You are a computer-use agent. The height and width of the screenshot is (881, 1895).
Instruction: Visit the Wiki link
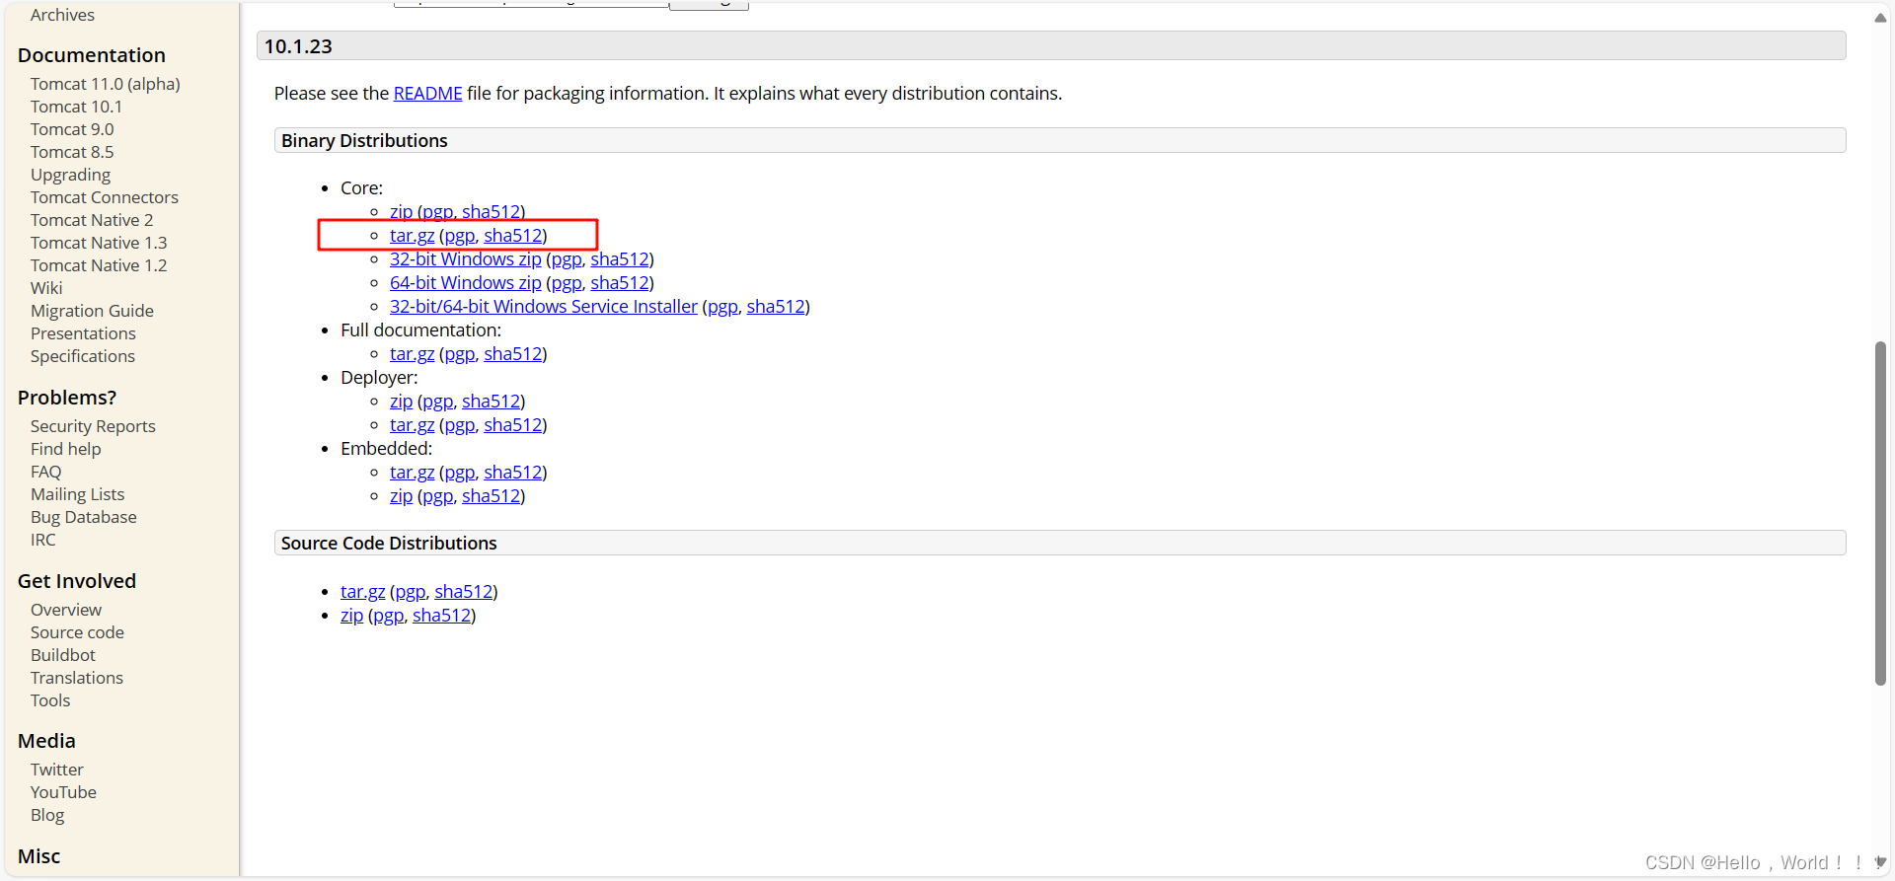pyautogui.click(x=46, y=288)
